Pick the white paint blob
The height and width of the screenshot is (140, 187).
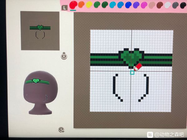[x=168, y=5]
